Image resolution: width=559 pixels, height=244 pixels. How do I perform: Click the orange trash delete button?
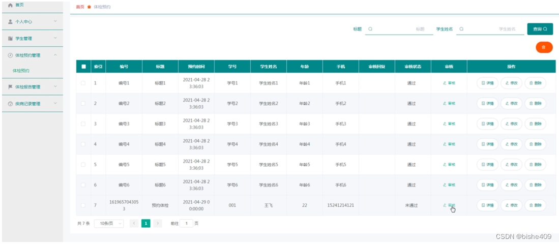pos(544,47)
